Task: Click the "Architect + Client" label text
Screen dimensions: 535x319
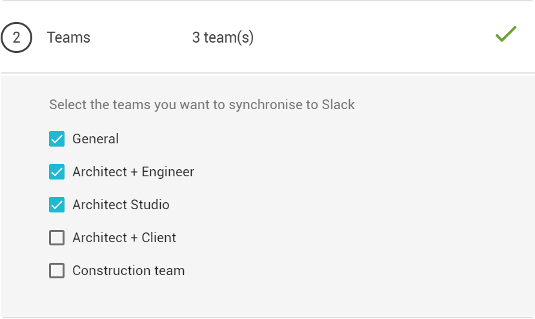Action: (124, 238)
